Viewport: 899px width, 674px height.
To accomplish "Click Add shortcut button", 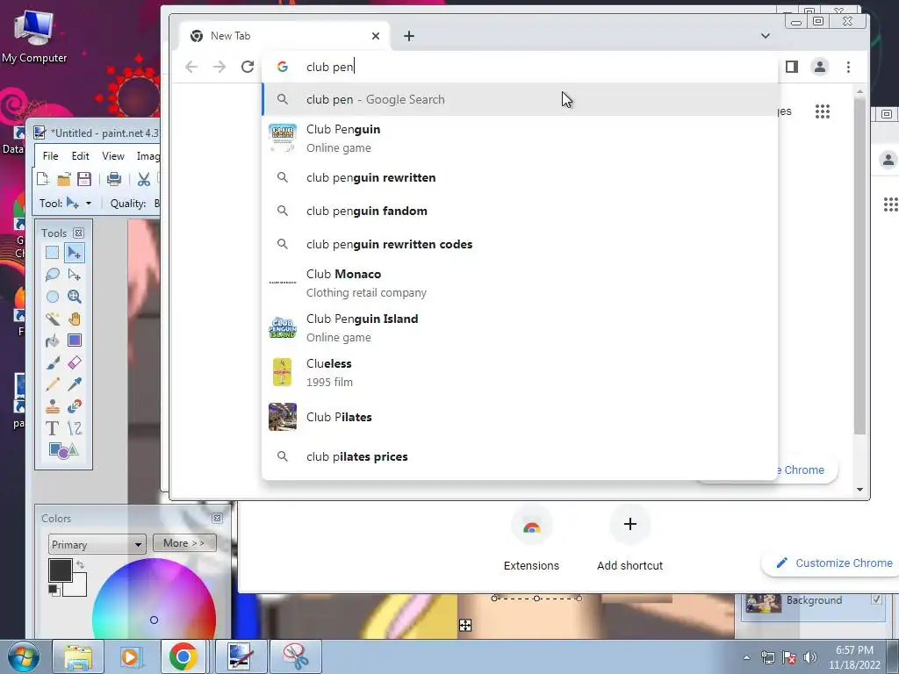I will (629, 539).
